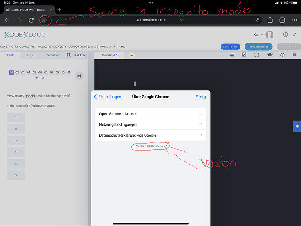The width and height of the screenshot is (301, 226).
Task: Reset the lab with restart icon
Action: tap(282, 55)
